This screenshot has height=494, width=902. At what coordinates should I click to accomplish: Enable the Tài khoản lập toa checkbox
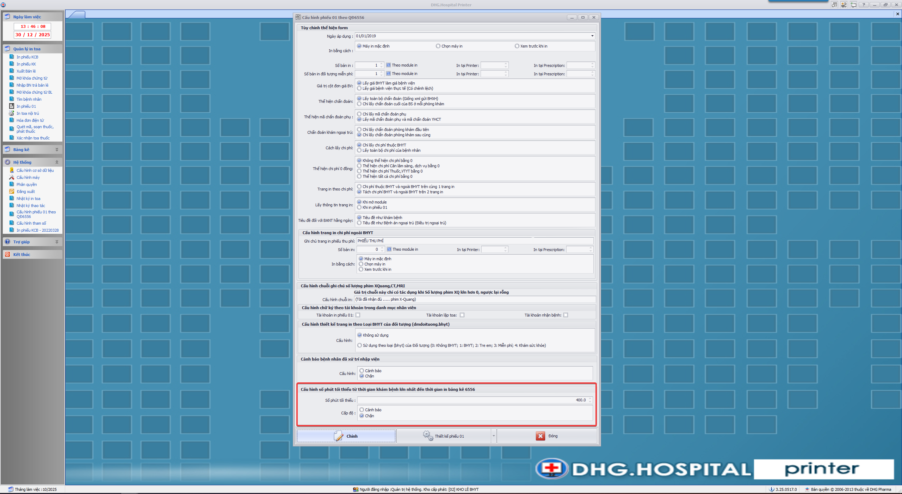[x=462, y=315]
